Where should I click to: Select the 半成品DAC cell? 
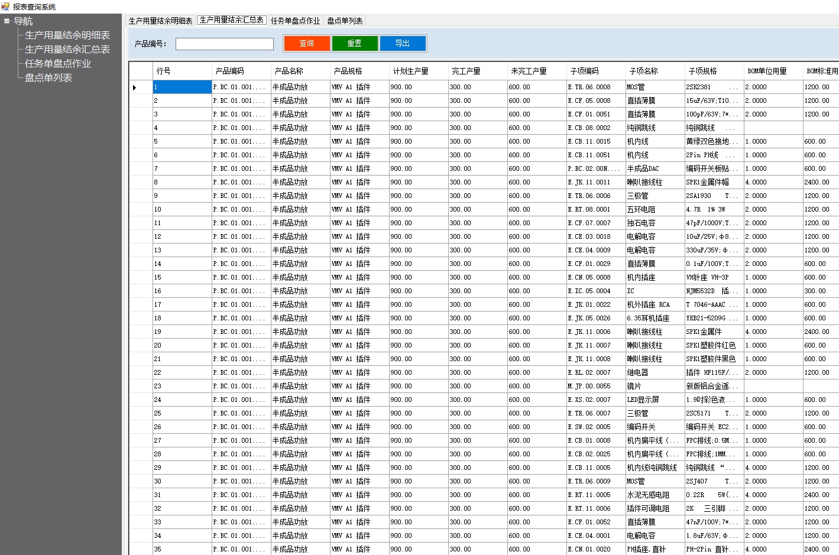click(x=655, y=169)
